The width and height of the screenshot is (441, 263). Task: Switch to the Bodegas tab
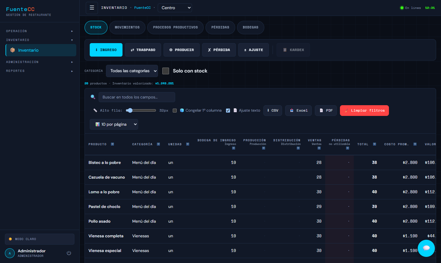pyautogui.click(x=251, y=28)
